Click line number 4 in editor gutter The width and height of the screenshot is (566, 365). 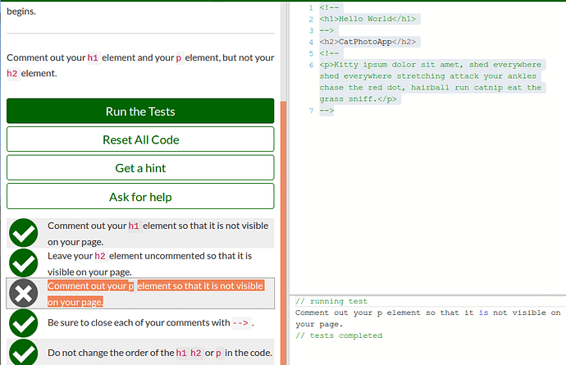point(311,42)
